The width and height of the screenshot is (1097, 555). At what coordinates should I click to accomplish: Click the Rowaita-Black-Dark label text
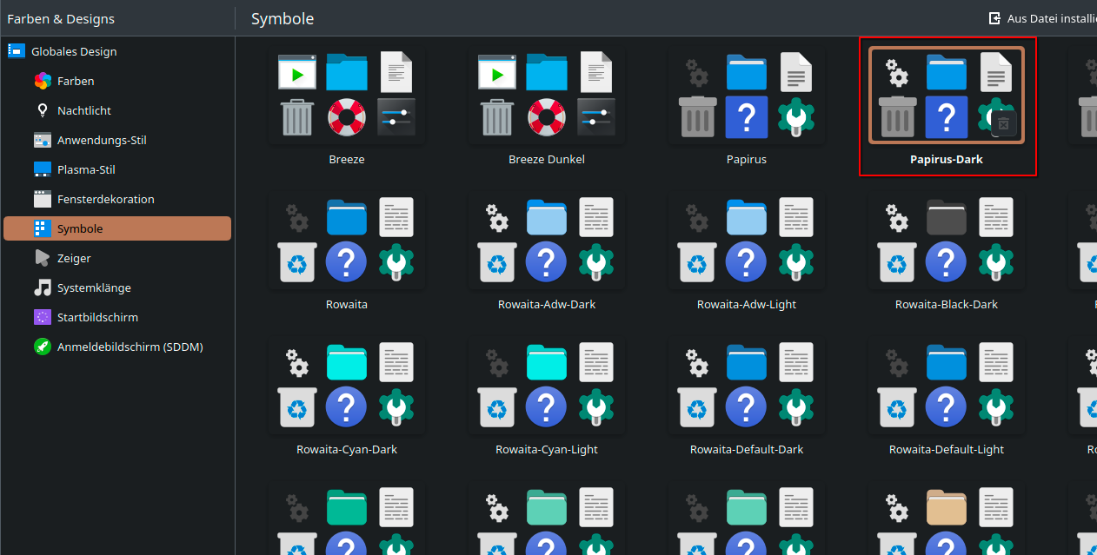tap(947, 305)
